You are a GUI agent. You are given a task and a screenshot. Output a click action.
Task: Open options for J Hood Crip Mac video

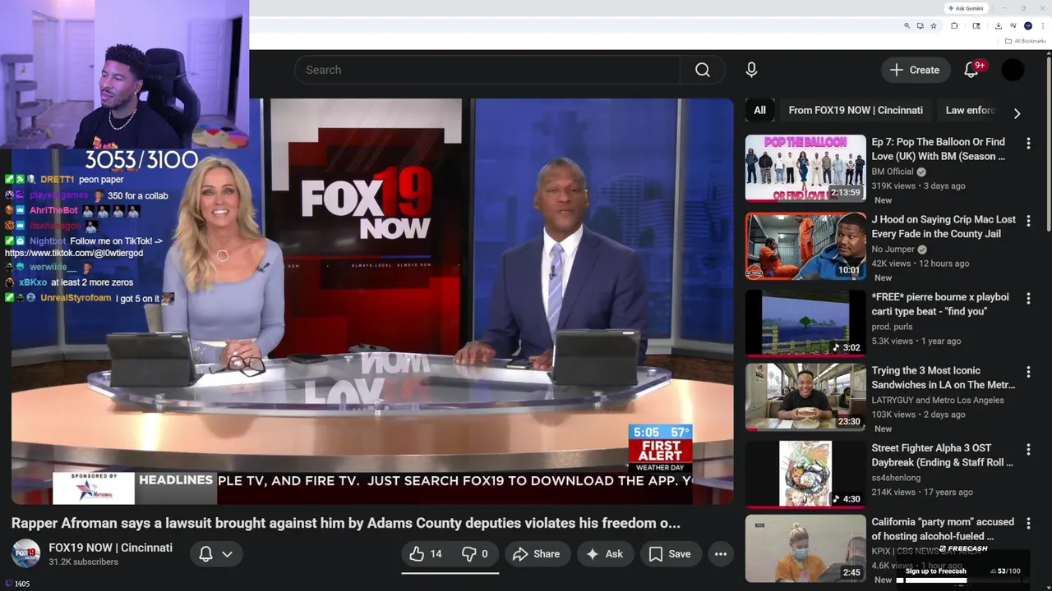[1028, 221]
